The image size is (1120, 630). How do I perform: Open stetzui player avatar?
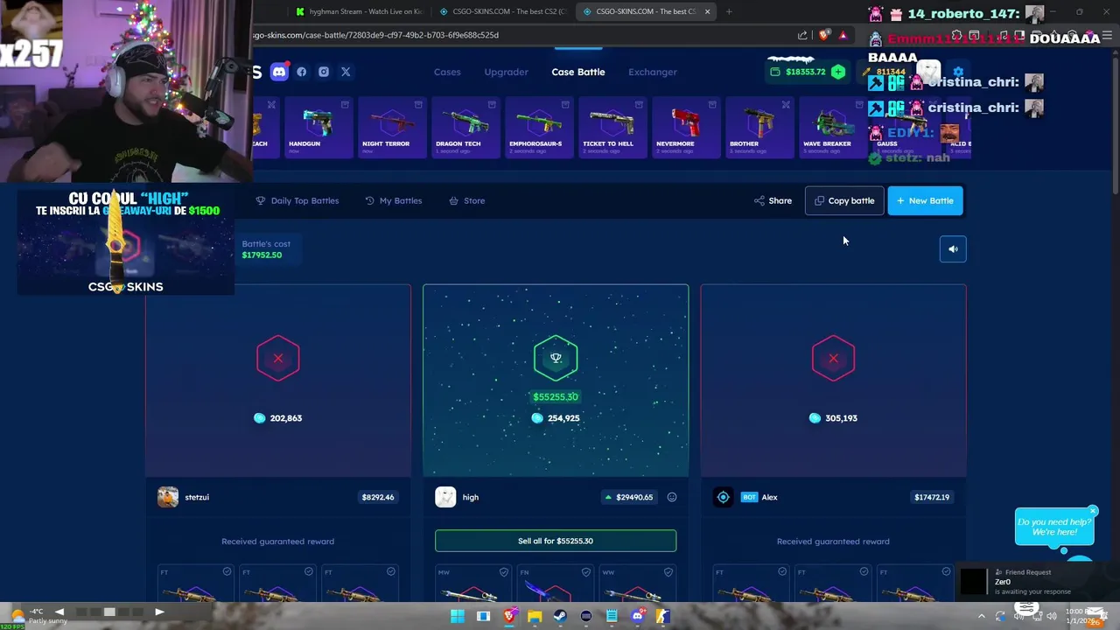pyautogui.click(x=168, y=497)
